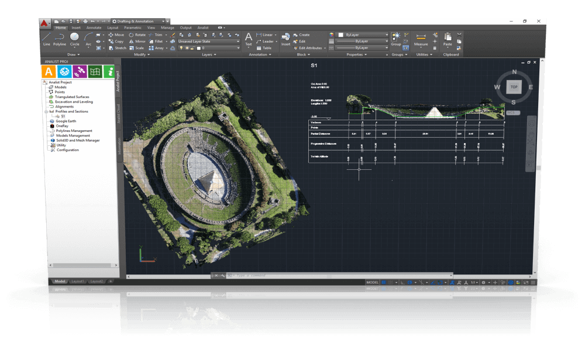
Task: Click the Trim tool
Action: click(x=156, y=34)
